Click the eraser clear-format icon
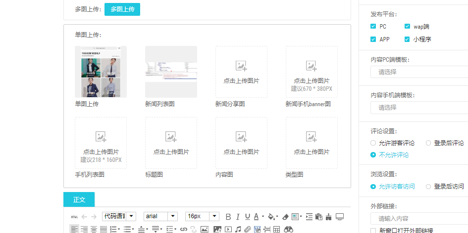The width and height of the screenshot is (468, 233). 285,217
